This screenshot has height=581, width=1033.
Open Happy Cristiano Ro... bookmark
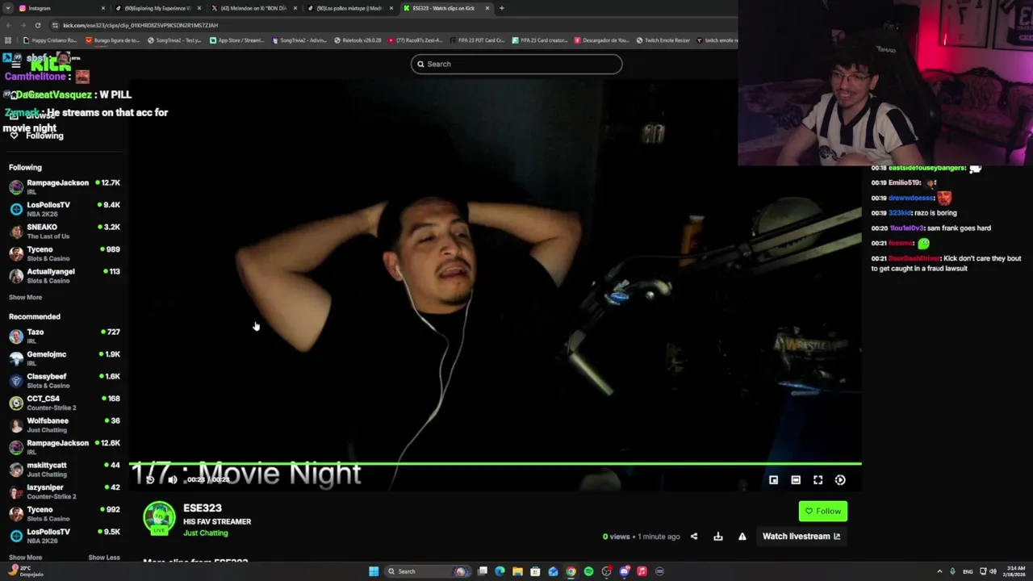(x=50, y=40)
